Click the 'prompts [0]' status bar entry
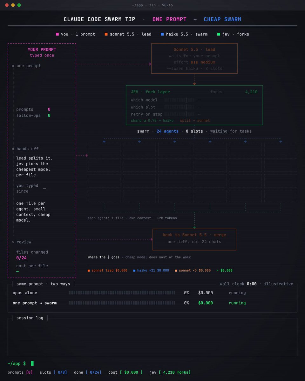This screenshot has height=381, width=305. [20, 372]
